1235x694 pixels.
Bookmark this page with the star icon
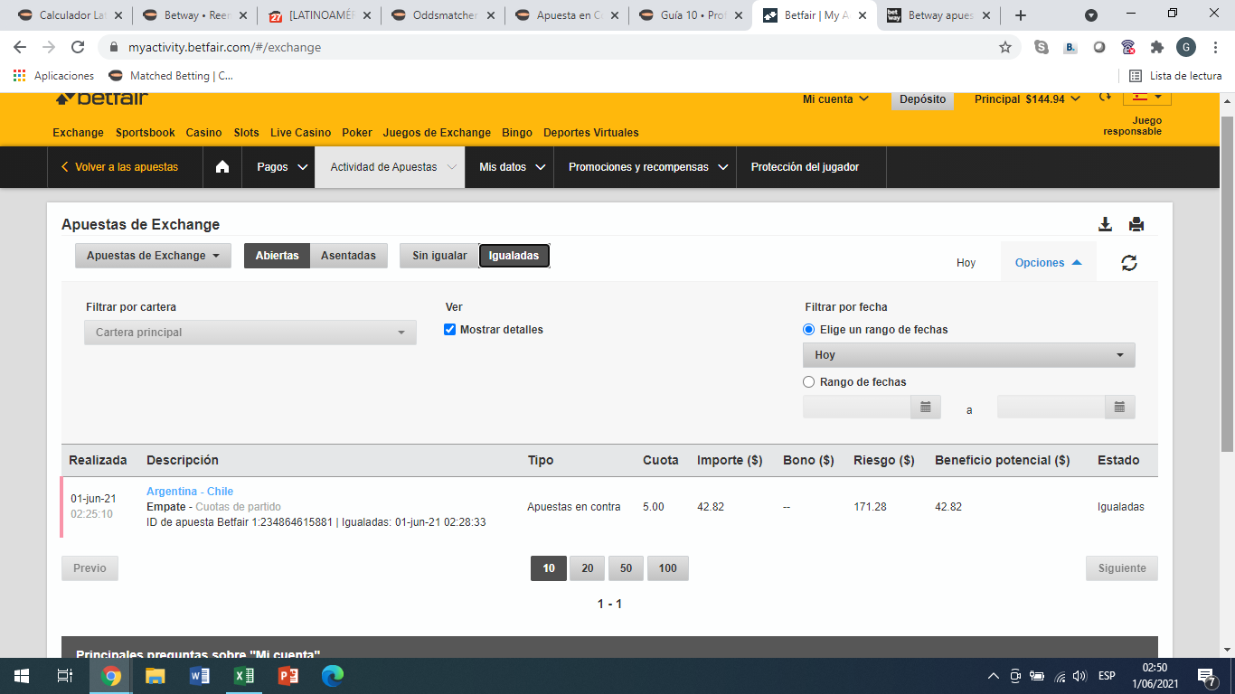(x=1004, y=47)
